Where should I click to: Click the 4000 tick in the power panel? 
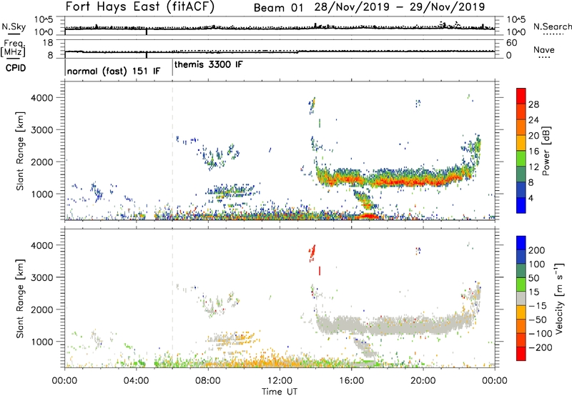pos(42,98)
